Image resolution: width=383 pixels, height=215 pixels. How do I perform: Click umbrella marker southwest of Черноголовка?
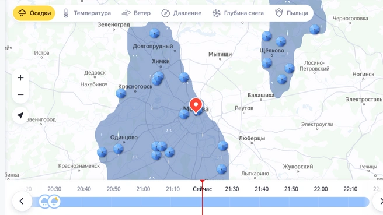coord(315,29)
